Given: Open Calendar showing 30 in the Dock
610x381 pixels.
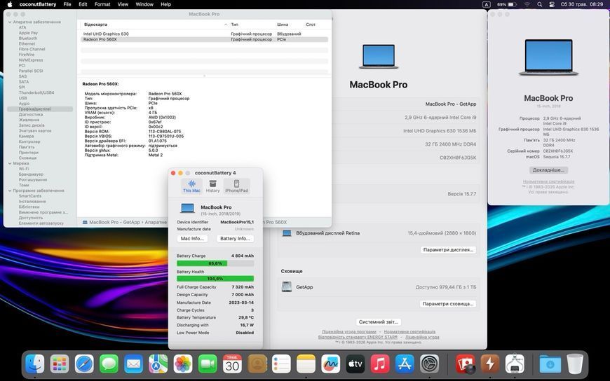Looking at the screenshot, I should click(232, 364).
